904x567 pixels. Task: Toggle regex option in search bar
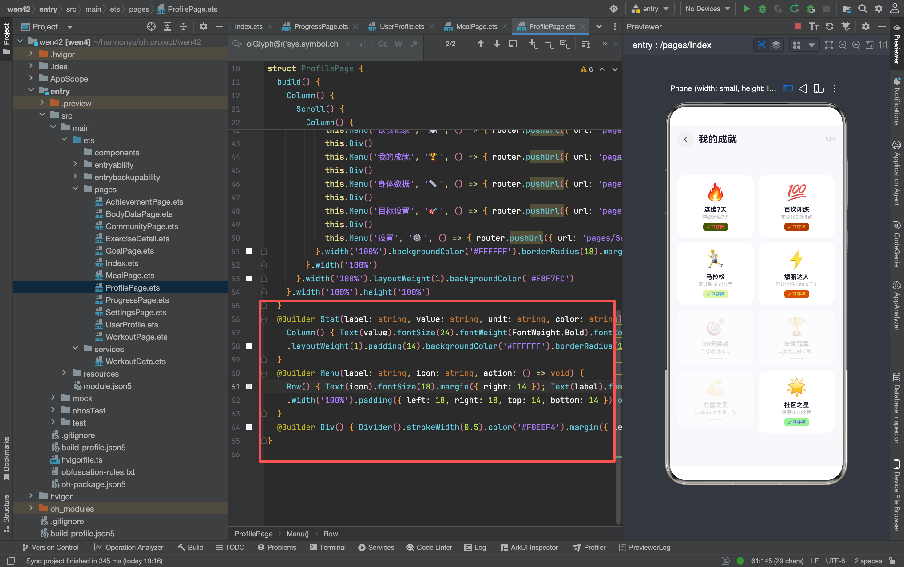[x=414, y=44]
